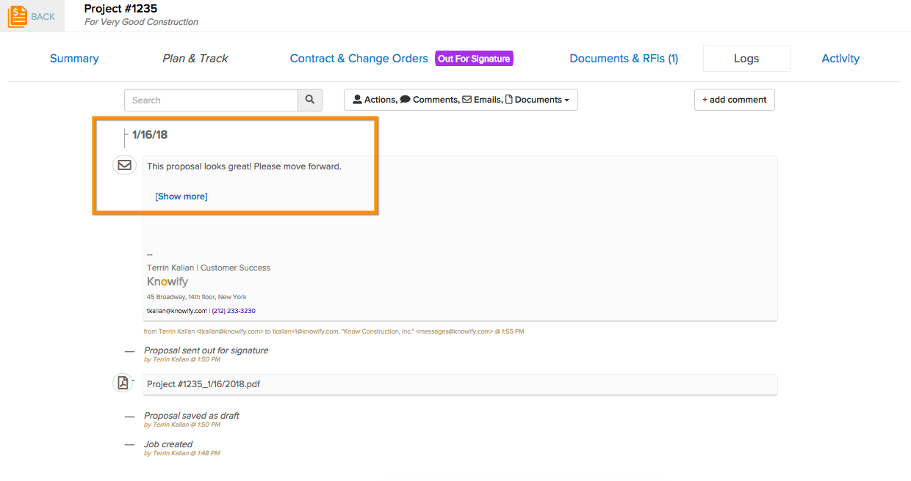Viewport: 911px width, 481px height.
Task: Click the + add comment button
Action: point(734,99)
